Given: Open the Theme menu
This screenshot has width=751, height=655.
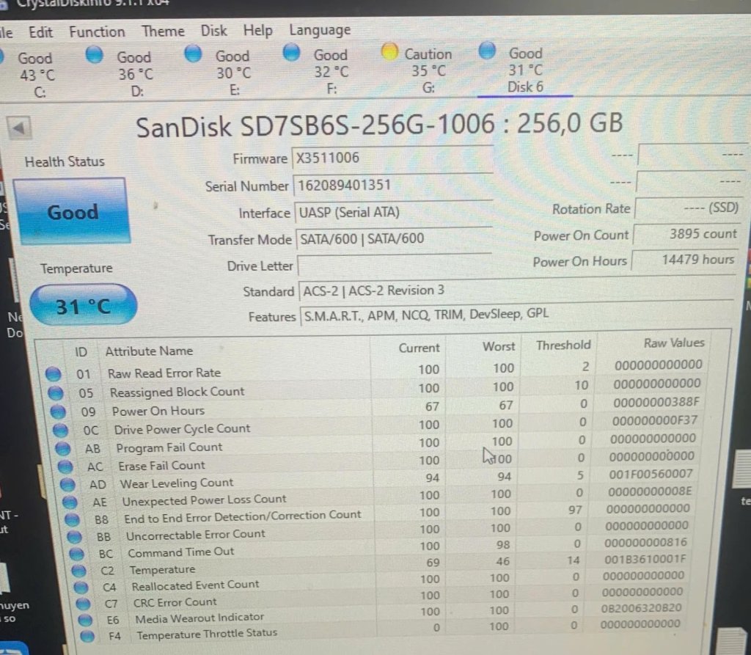Looking at the screenshot, I should click(163, 31).
